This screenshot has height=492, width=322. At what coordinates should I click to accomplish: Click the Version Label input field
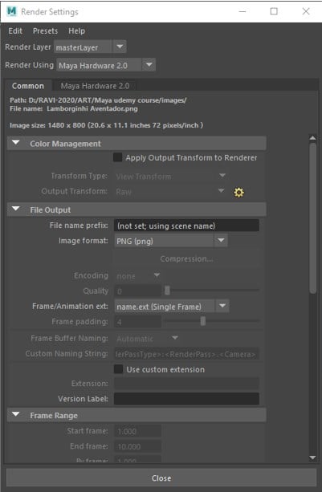[186, 399]
